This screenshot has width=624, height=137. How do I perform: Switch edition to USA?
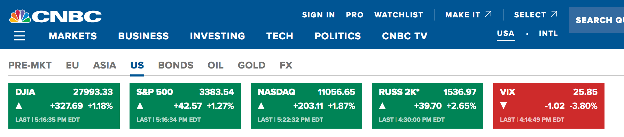[506, 34]
